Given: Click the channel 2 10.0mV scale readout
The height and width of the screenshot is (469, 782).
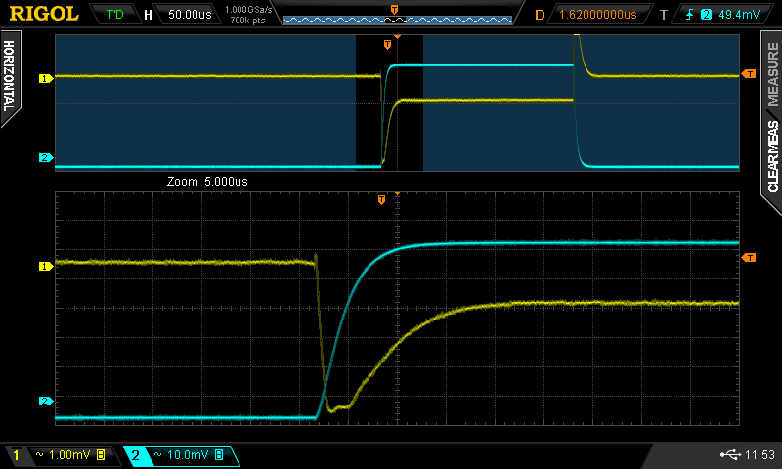Looking at the screenshot, I should [x=188, y=455].
